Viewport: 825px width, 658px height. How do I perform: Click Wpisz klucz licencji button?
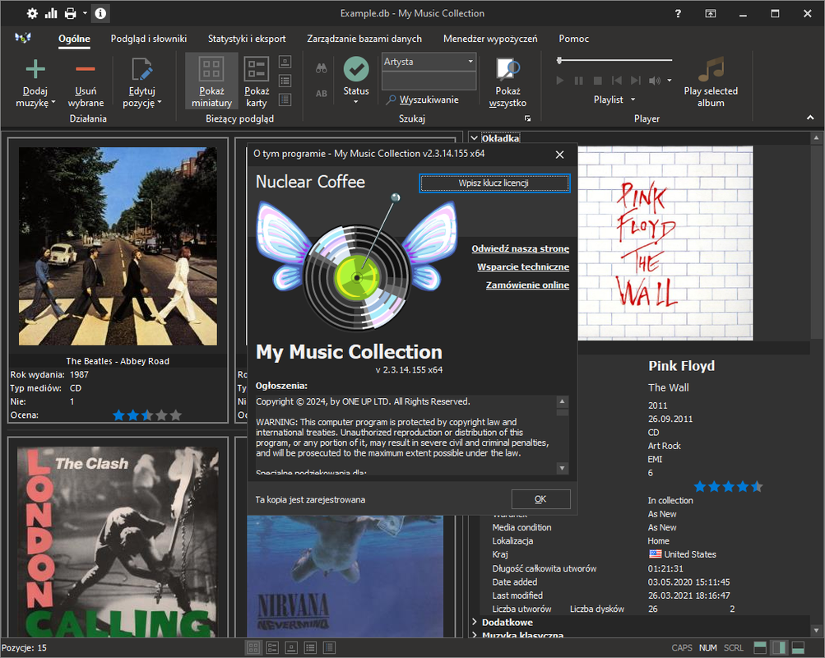tap(494, 183)
